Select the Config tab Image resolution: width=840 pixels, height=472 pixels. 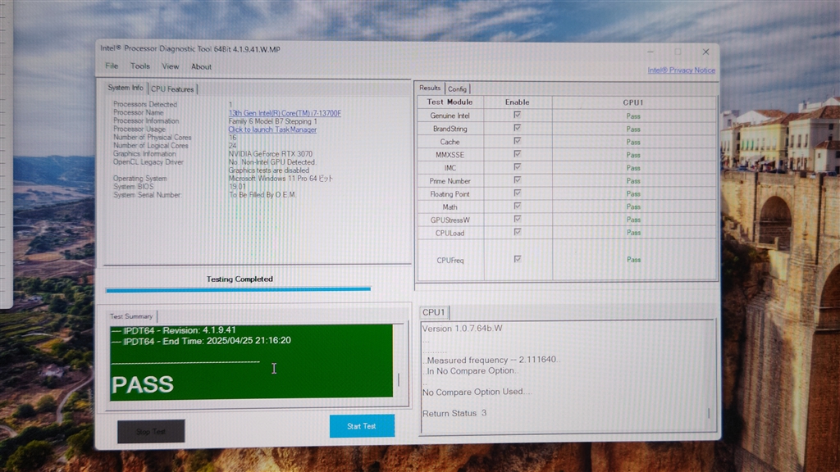pyautogui.click(x=457, y=88)
